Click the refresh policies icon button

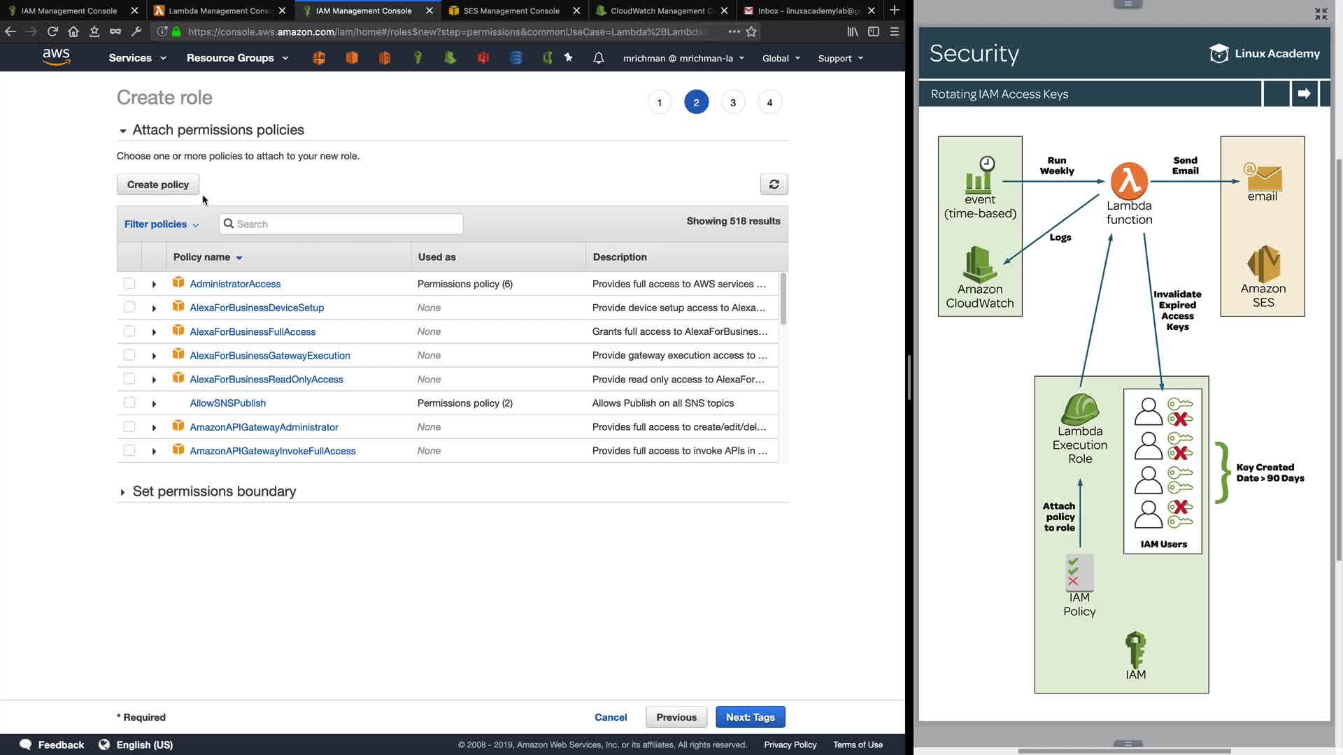point(774,185)
